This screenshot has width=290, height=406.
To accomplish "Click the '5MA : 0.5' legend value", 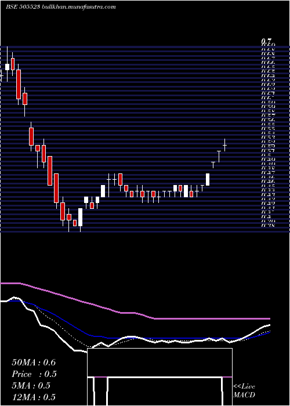I will (x=31, y=386).
